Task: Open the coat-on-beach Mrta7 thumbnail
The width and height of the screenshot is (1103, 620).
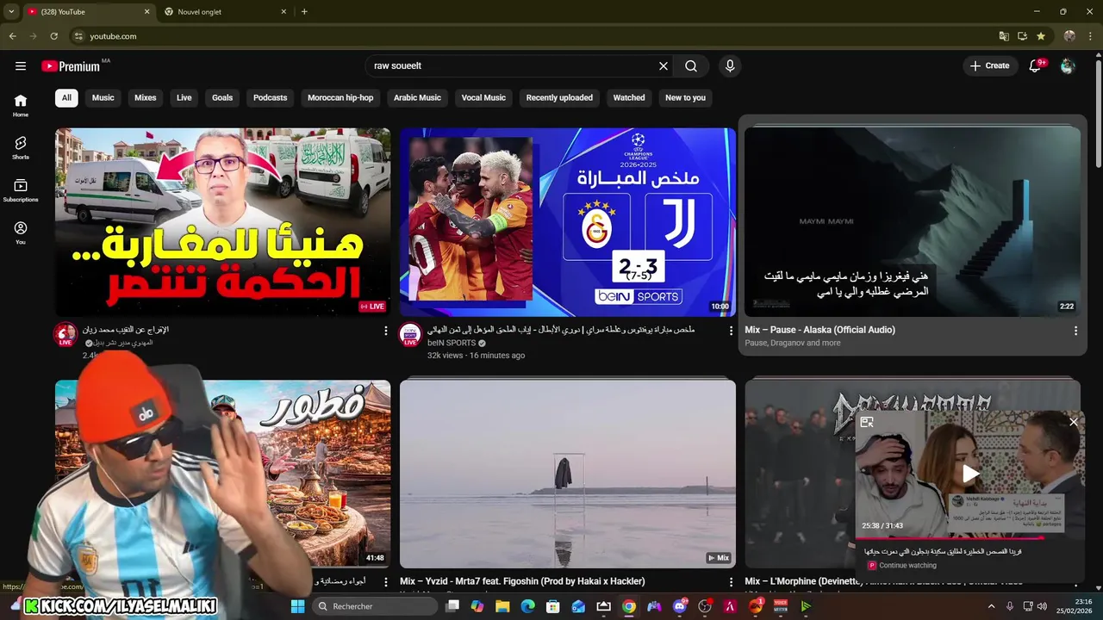Action: [568, 474]
